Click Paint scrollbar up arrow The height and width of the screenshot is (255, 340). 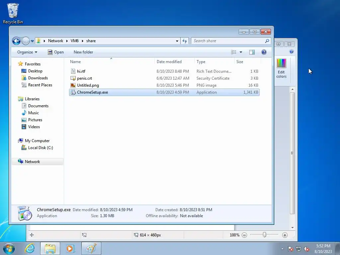[x=292, y=89]
